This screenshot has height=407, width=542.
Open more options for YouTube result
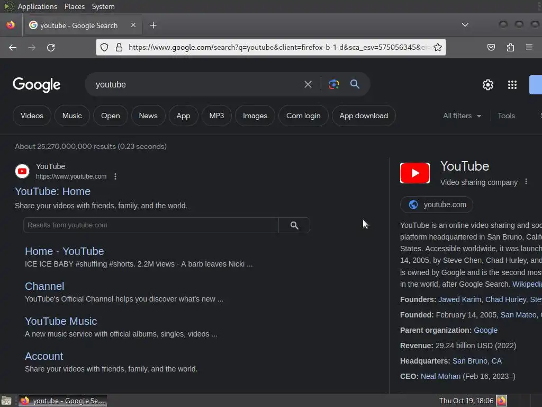(x=115, y=176)
